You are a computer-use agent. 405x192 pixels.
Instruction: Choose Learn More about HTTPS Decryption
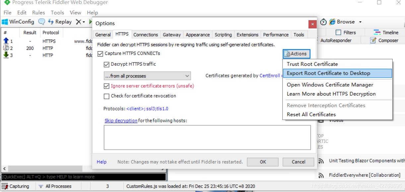pos(338,94)
